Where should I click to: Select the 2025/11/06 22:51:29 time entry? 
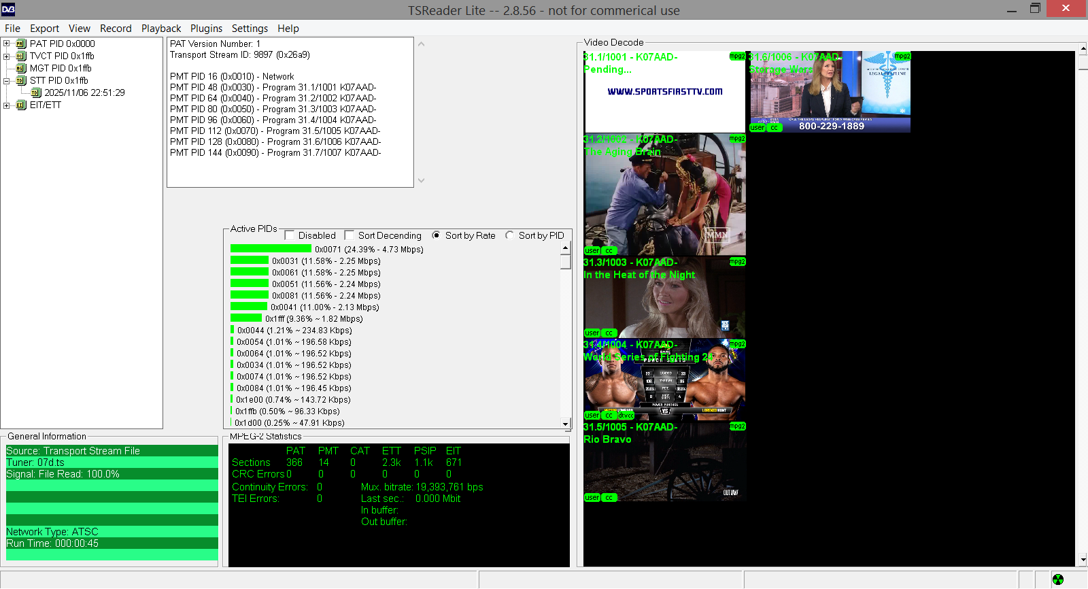click(x=84, y=92)
